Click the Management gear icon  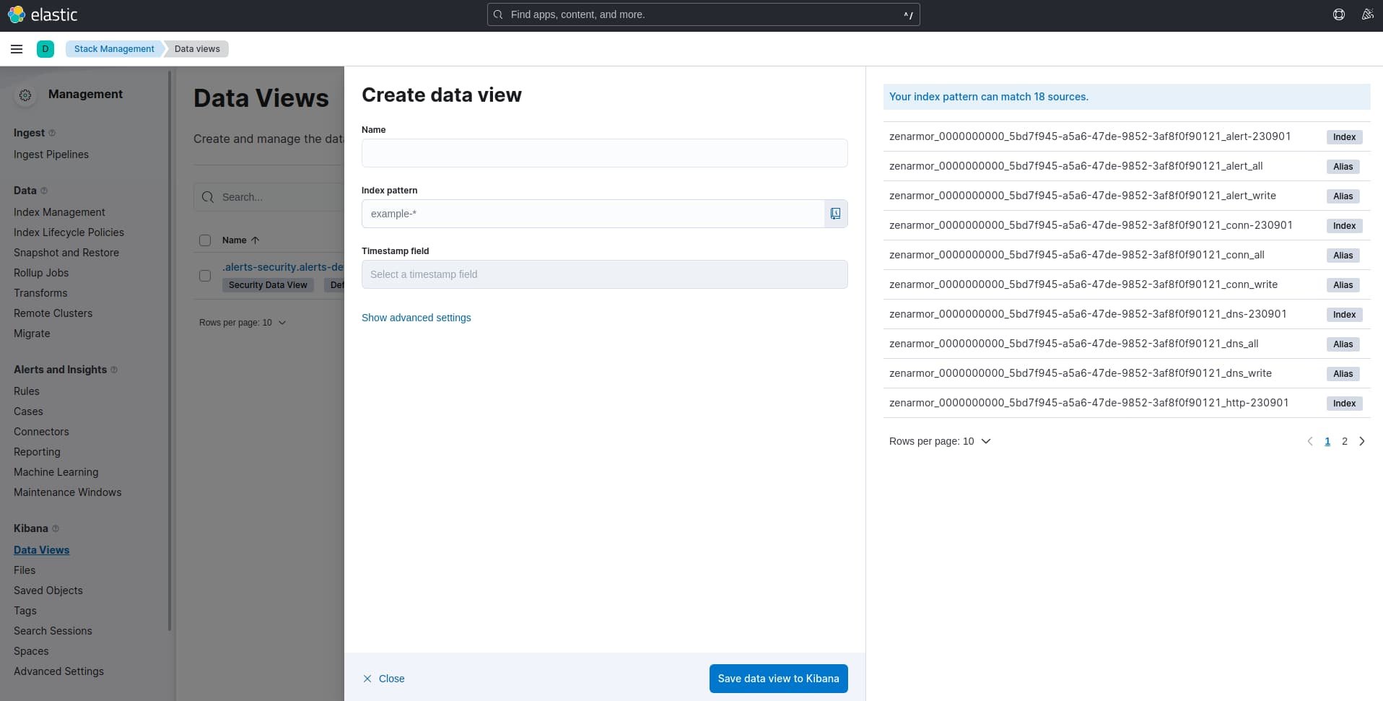click(x=25, y=95)
